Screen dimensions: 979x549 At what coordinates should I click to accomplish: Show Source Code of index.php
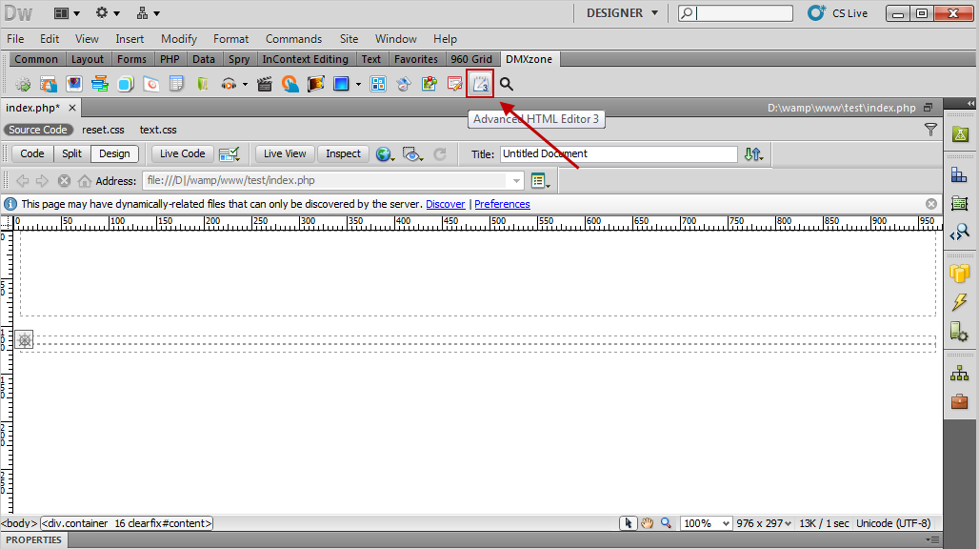click(37, 130)
